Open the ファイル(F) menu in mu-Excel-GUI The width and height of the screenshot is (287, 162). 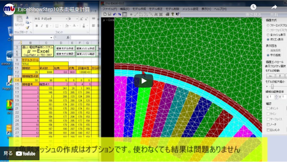click(x=110, y=9)
